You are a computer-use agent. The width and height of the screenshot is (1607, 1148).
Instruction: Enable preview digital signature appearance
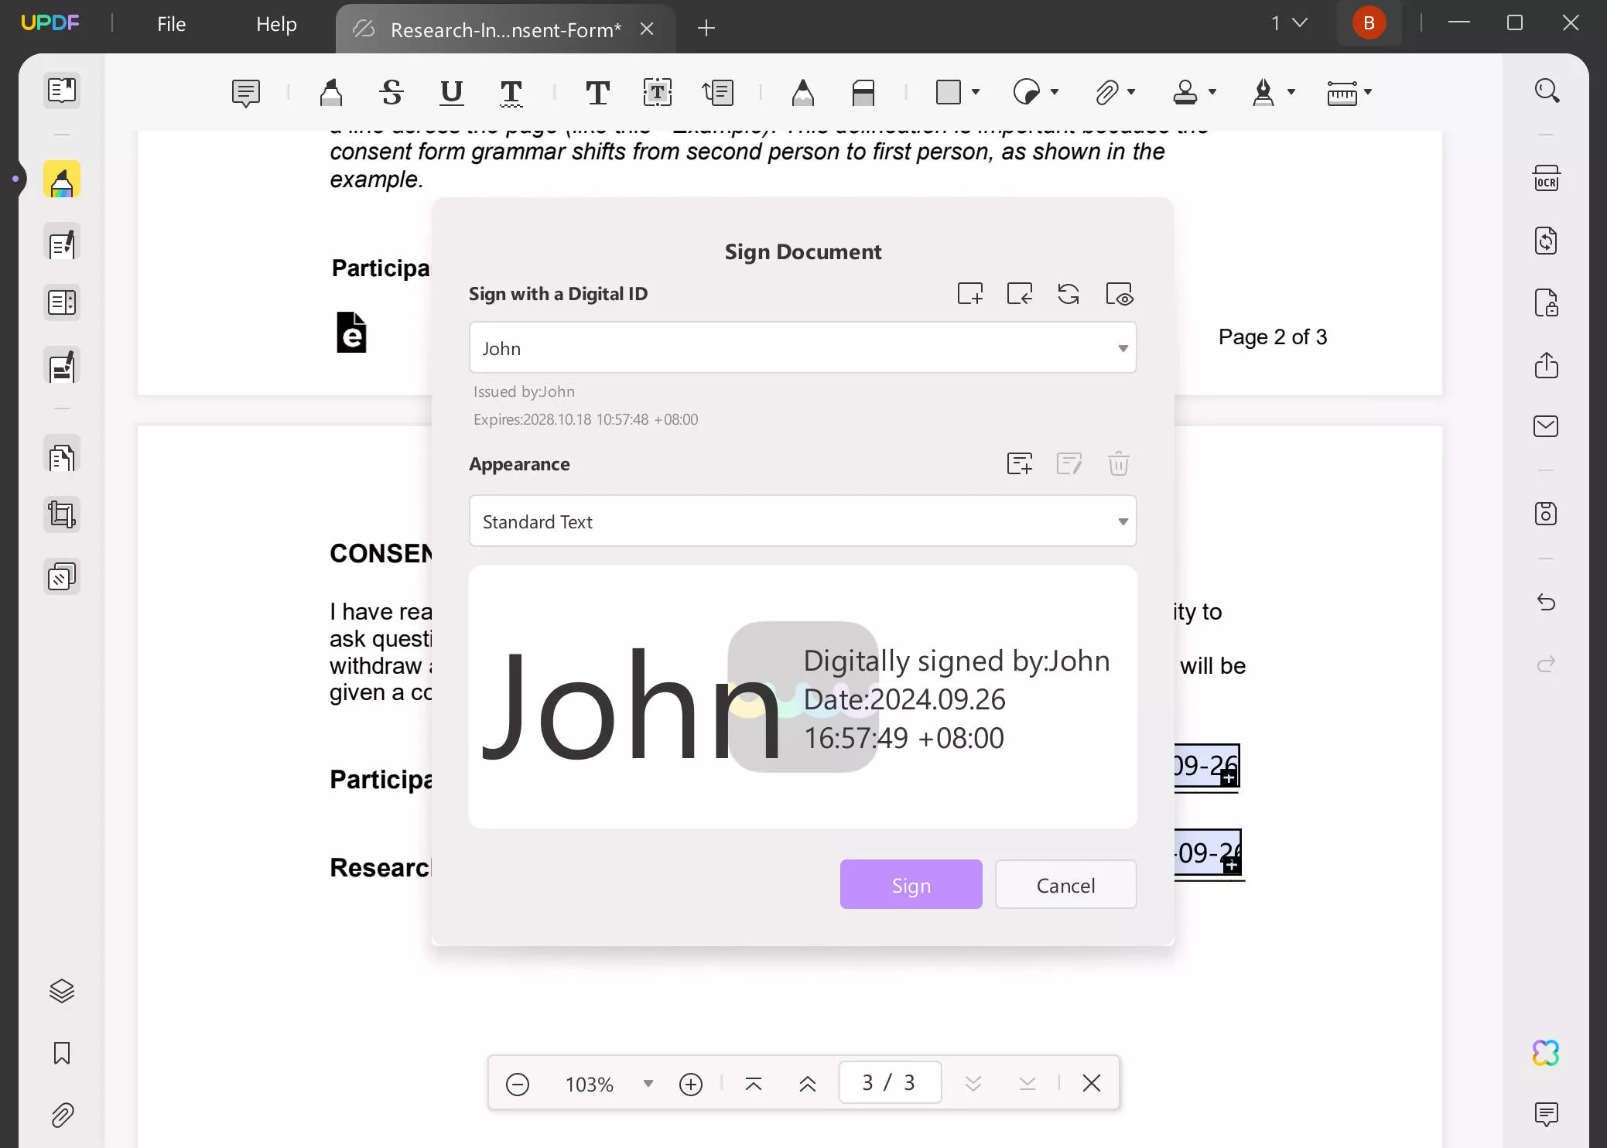[1120, 293]
